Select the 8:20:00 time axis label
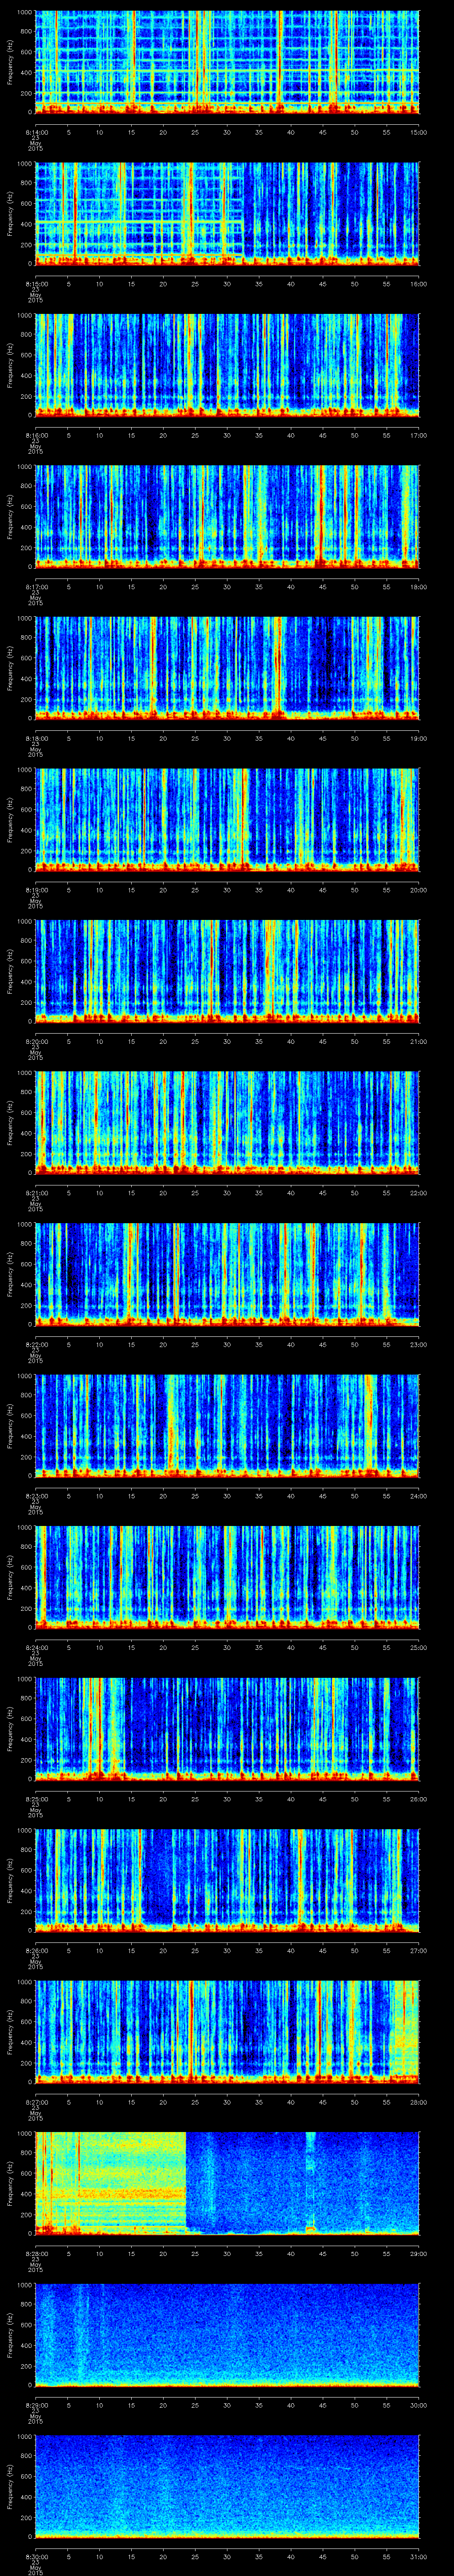 pos(35,1041)
